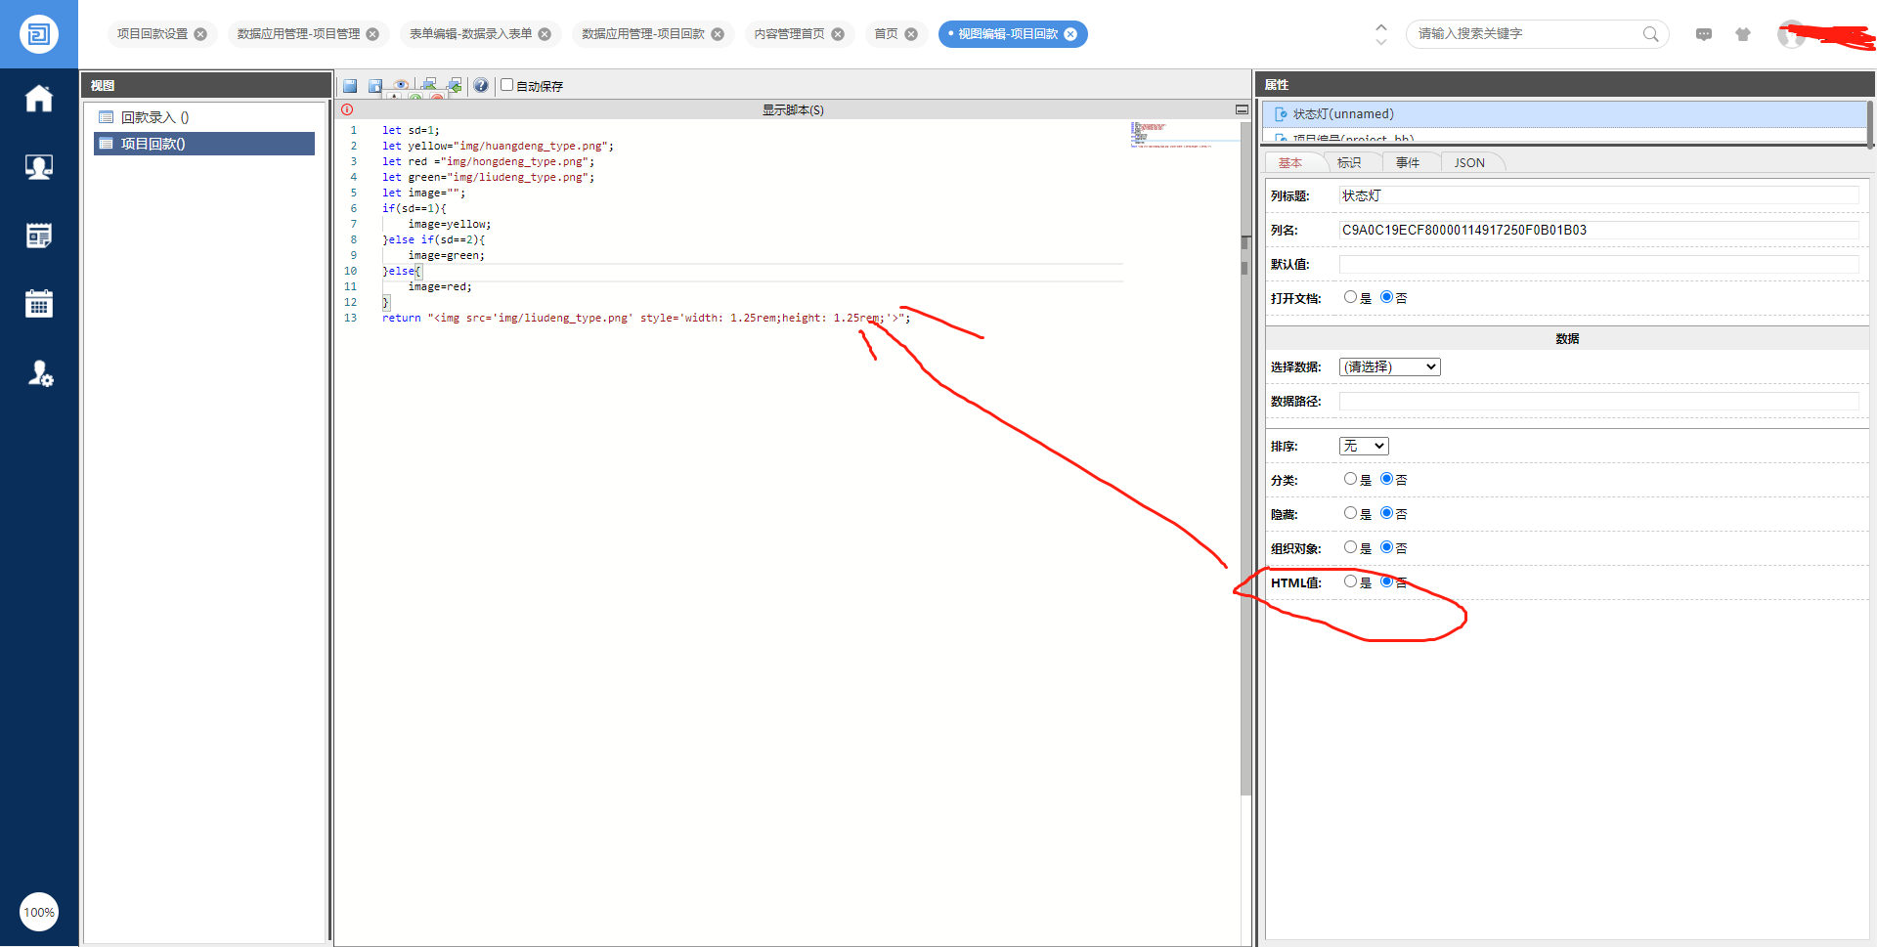Click the code editor vertical scrollbar
1877x947 pixels.
tap(1245, 459)
